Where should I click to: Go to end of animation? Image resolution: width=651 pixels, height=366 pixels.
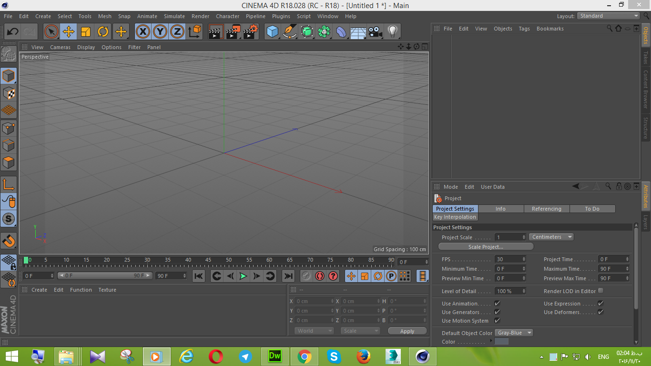pos(288,276)
